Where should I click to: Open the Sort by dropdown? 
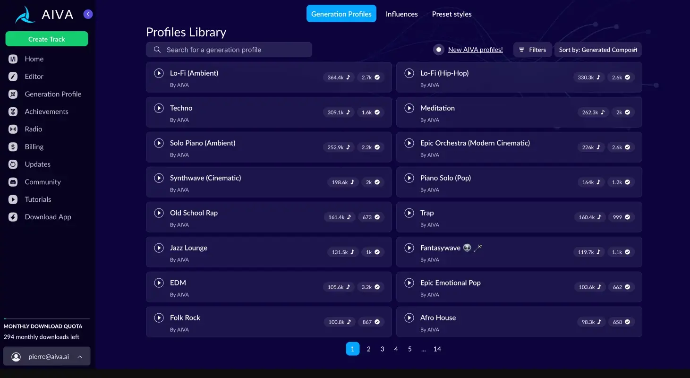(598, 50)
